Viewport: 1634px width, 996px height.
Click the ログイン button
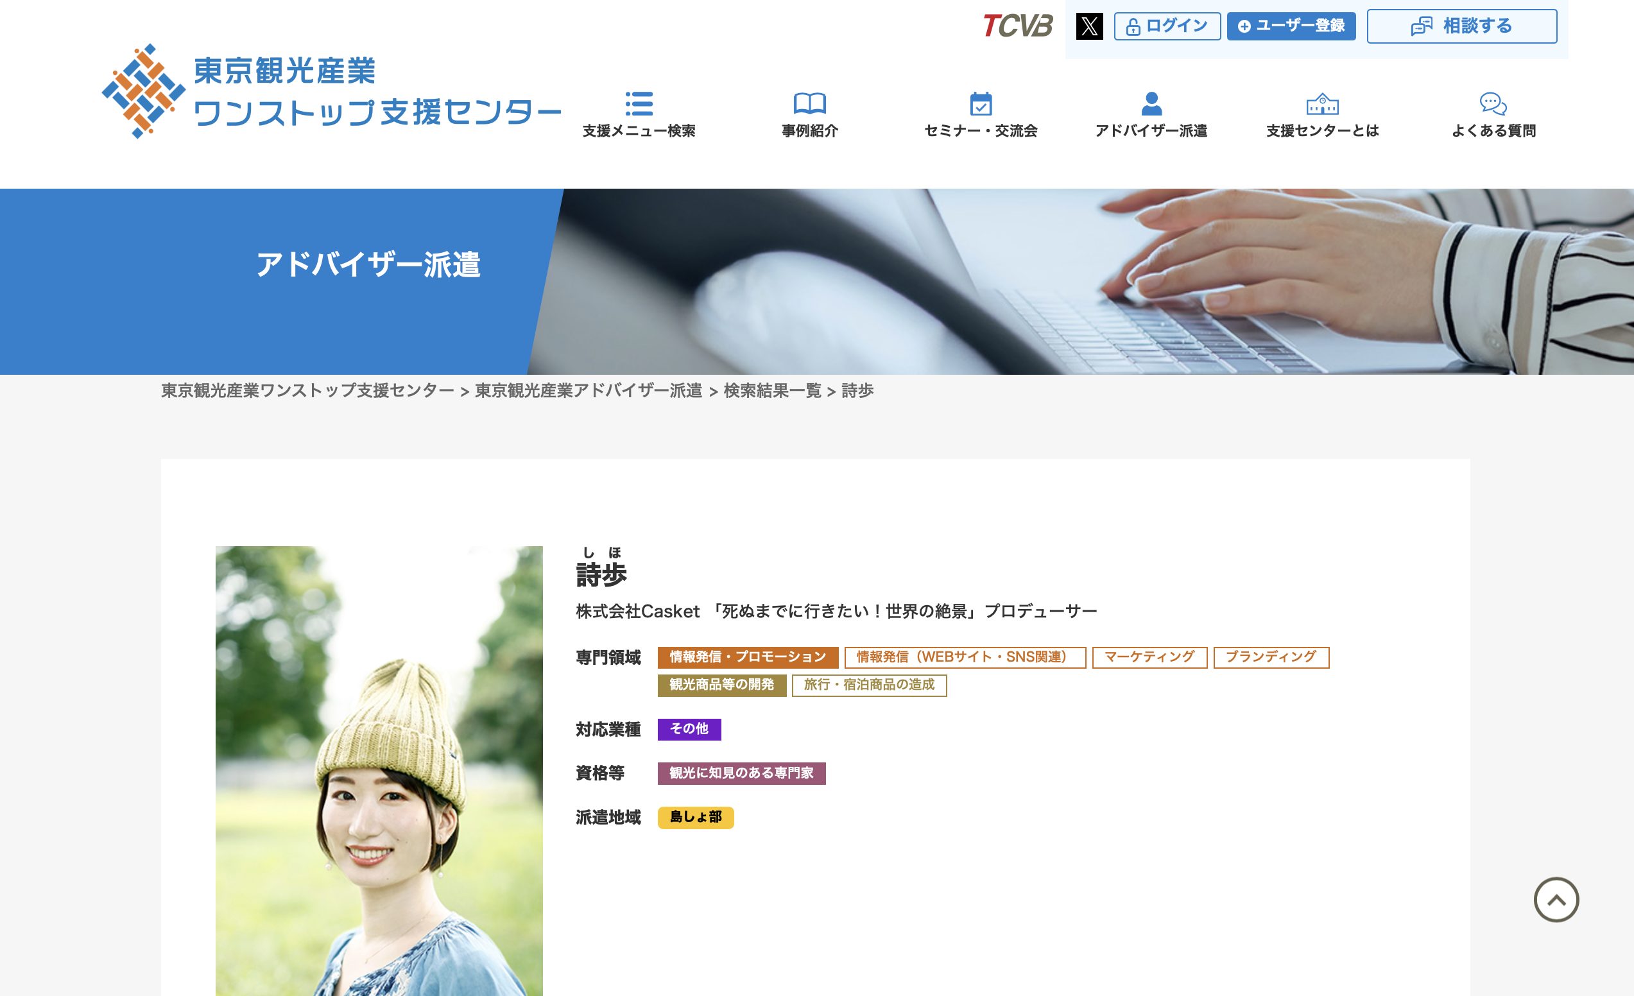point(1167,26)
